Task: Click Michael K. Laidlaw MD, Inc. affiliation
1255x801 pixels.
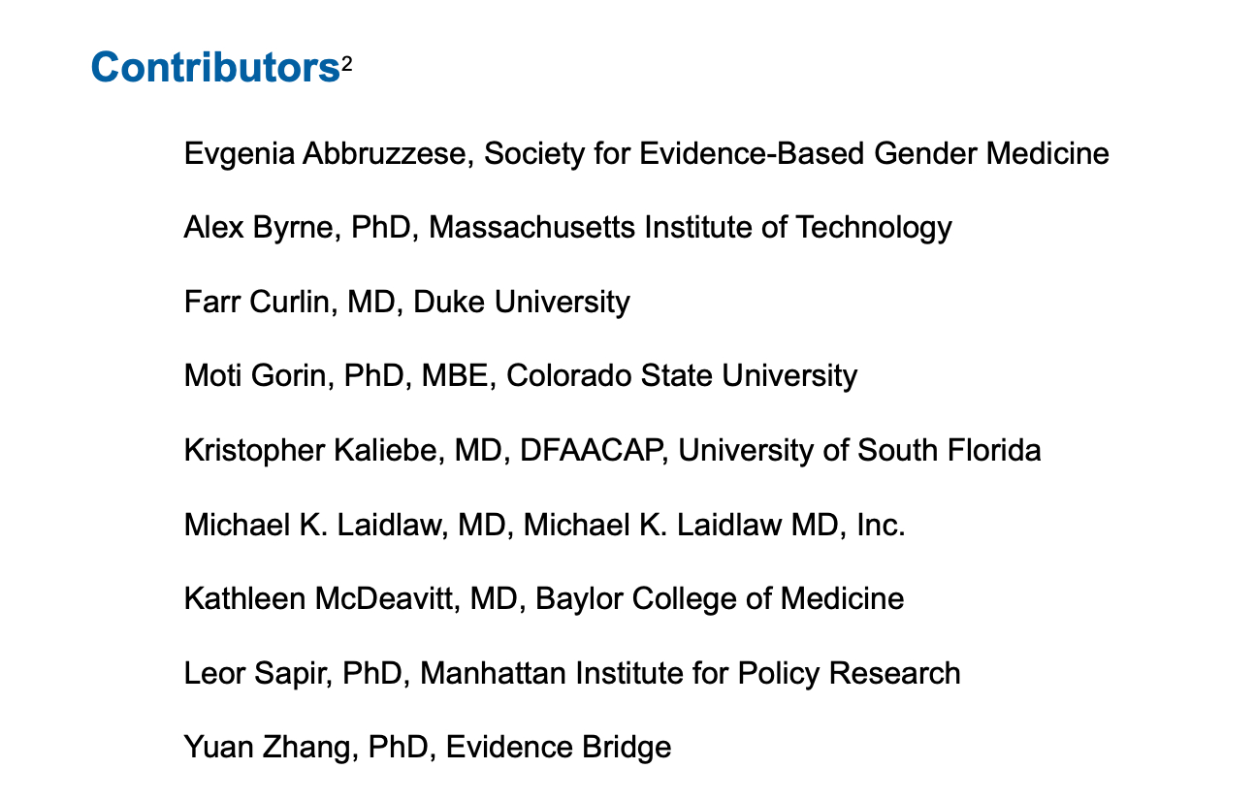Action: coord(714,525)
